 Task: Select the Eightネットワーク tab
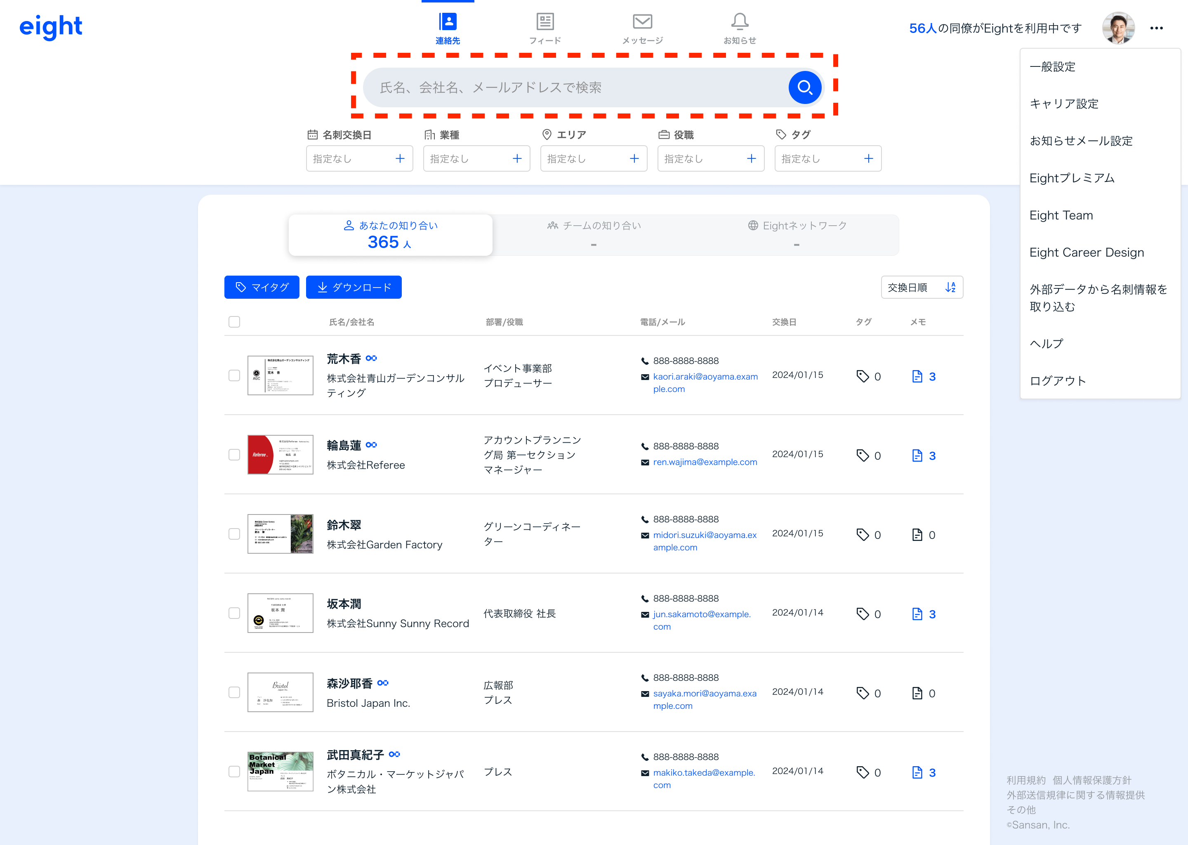click(x=797, y=235)
